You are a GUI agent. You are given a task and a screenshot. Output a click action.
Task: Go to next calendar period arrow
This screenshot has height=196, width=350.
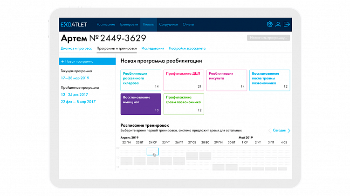[x=289, y=131]
